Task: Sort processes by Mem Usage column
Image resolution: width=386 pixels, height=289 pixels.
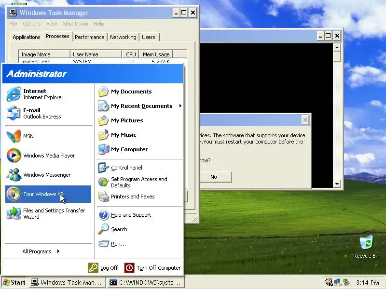Action: [156, 54]
